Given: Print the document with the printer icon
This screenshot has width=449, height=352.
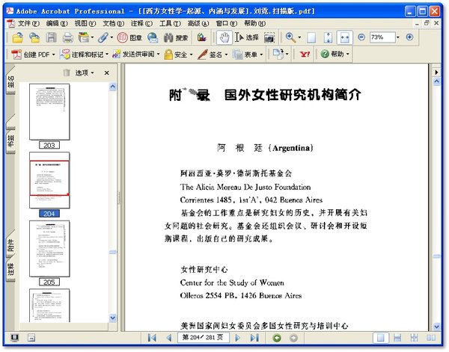Looking at the screenshot, I should click(68, 37).
